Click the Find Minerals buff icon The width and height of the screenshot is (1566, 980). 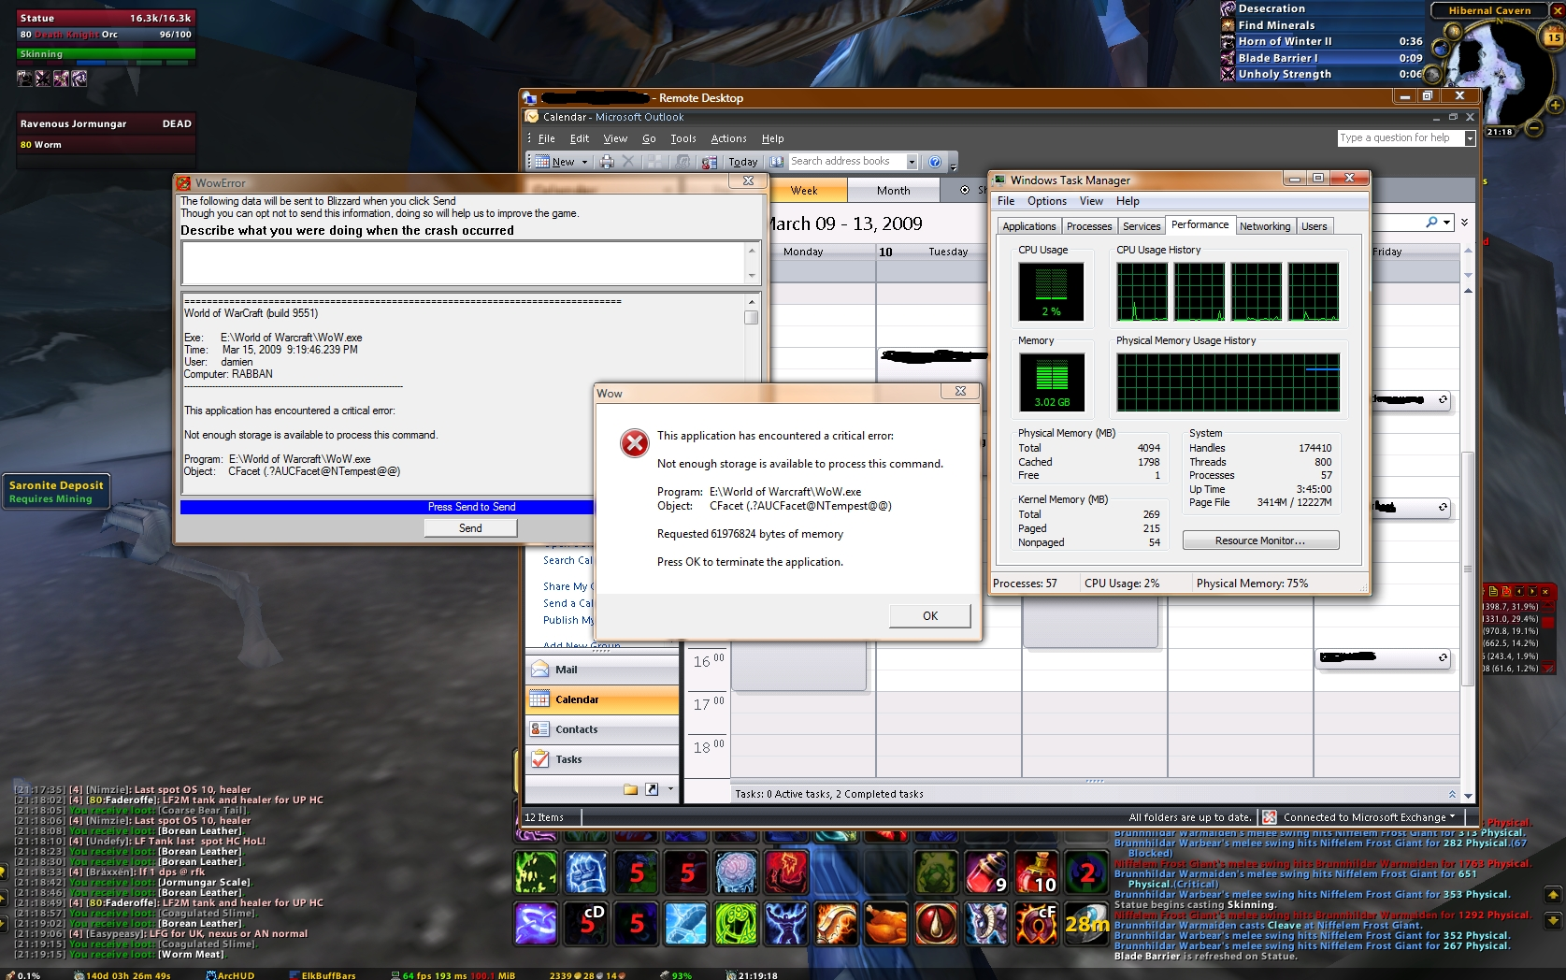[x=1228, y=25]
